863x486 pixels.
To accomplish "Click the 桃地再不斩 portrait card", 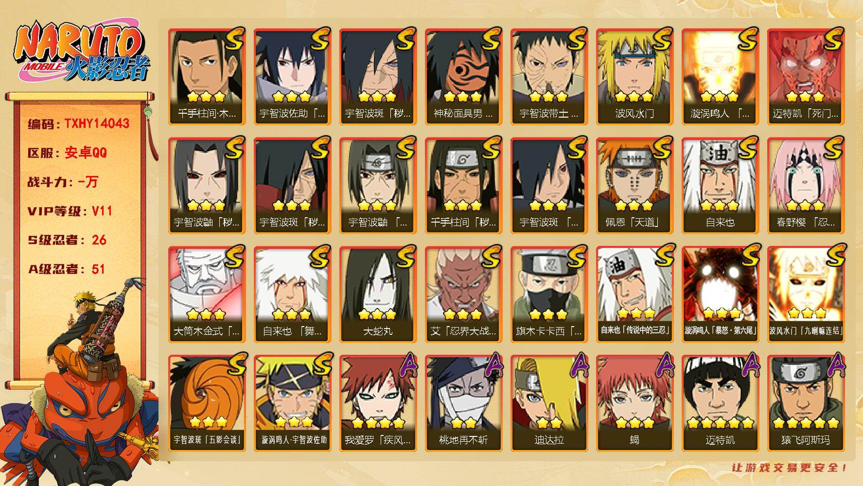I will click(463, 403).
